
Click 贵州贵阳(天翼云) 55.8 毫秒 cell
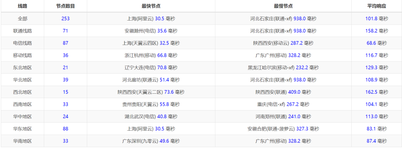tap(151, 105)
